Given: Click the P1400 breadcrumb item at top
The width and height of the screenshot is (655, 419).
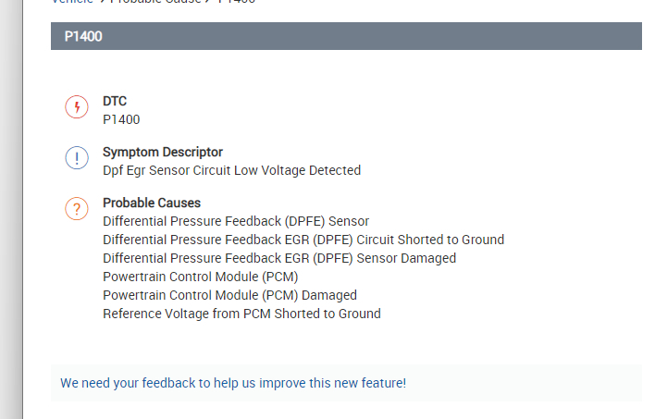Looking at the screenshot, I should pyautogui.click(x=236, y=2).
